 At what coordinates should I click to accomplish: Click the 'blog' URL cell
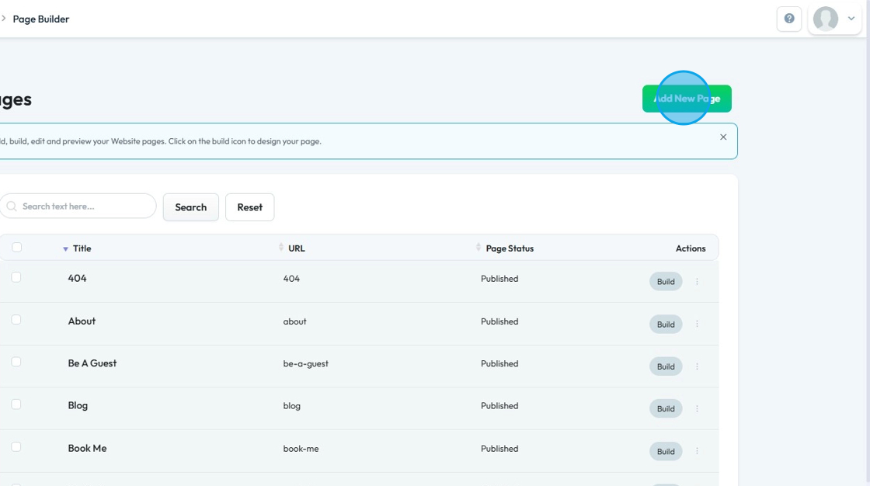coord(292,406)
